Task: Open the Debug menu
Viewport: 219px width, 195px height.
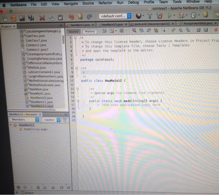Action: click(x=133, y=2)
